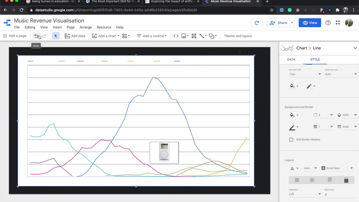This screenshot has width=359, height=202.
Task: Set legend position to bottom
Action: click(330, 180)
